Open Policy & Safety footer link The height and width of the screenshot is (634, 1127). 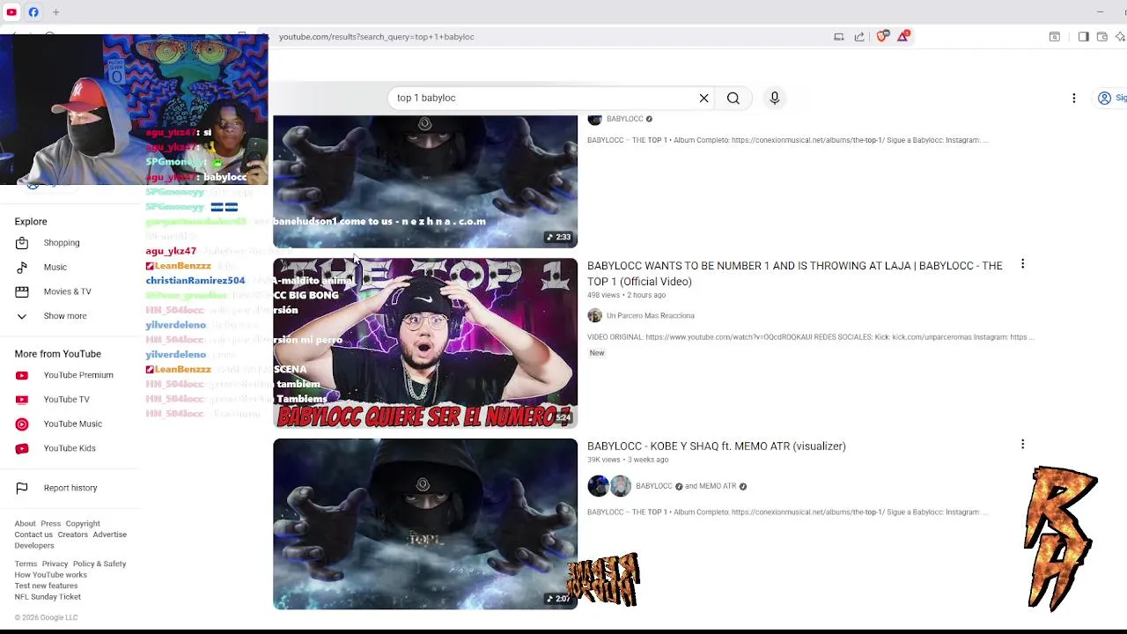click(99, 564)
